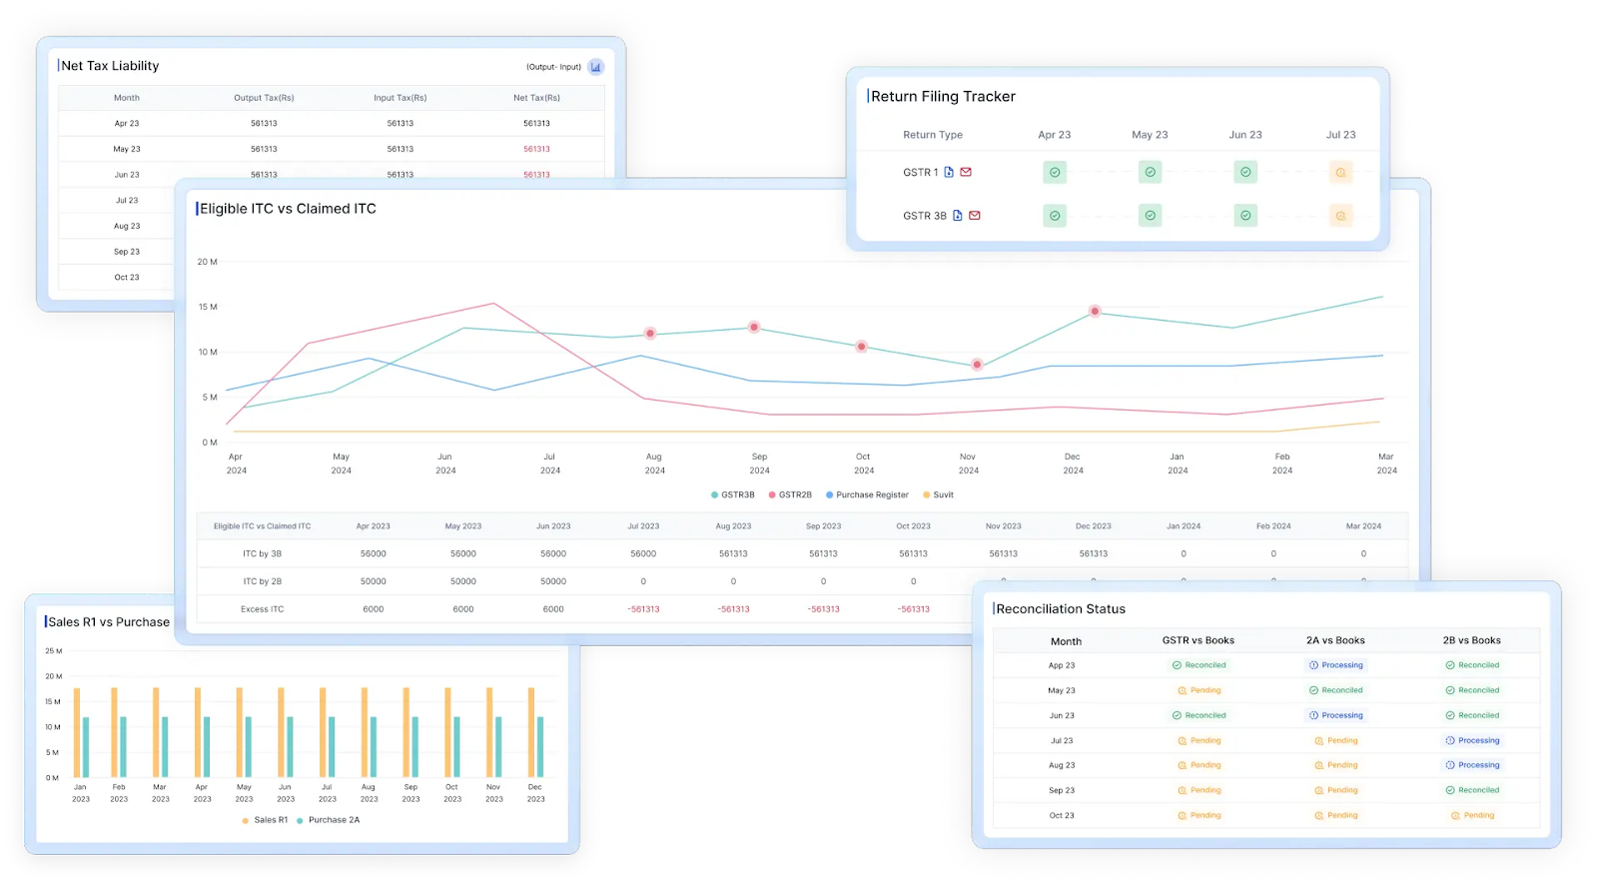The image size is (1598, 885).
Task: Click Aug 23 2A vs Books Pending badge
Action: [1336, 765]
